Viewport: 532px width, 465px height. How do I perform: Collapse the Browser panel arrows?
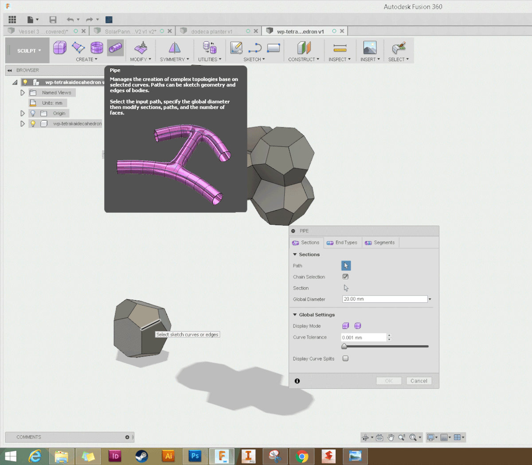click(x=10, y=70)
